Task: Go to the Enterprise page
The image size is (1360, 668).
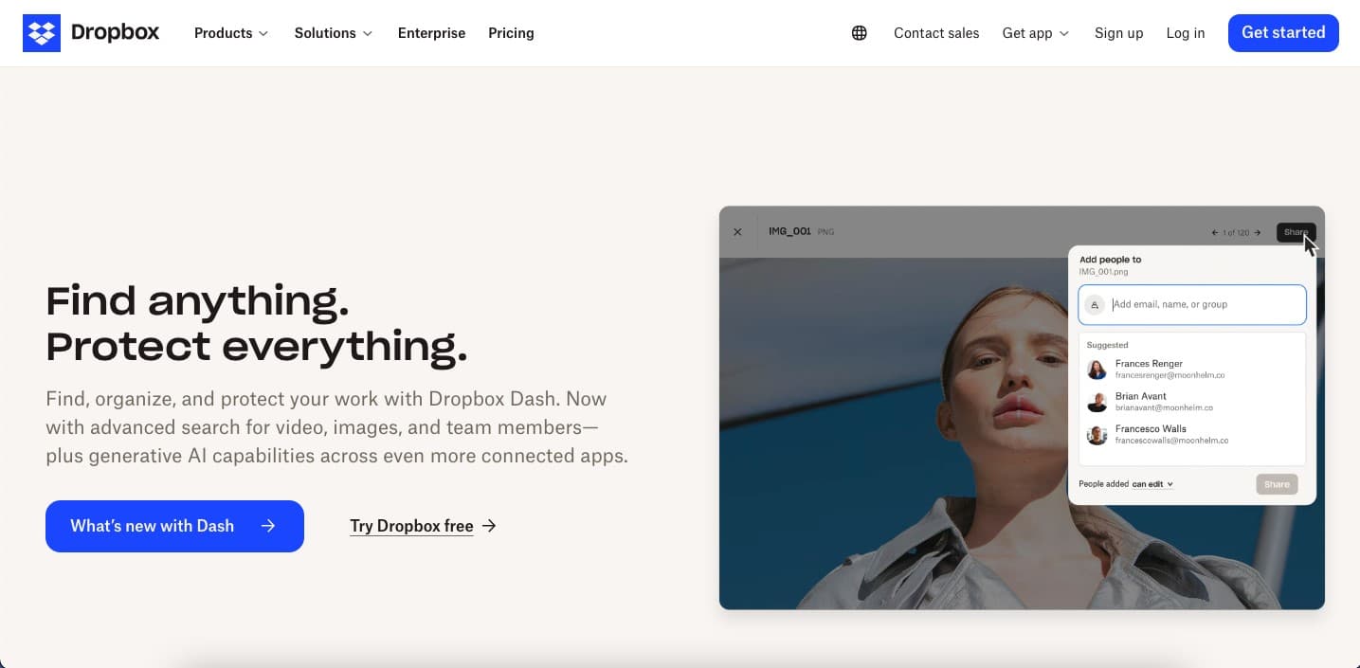Action: pyautogui.click(x=431, y=33)
